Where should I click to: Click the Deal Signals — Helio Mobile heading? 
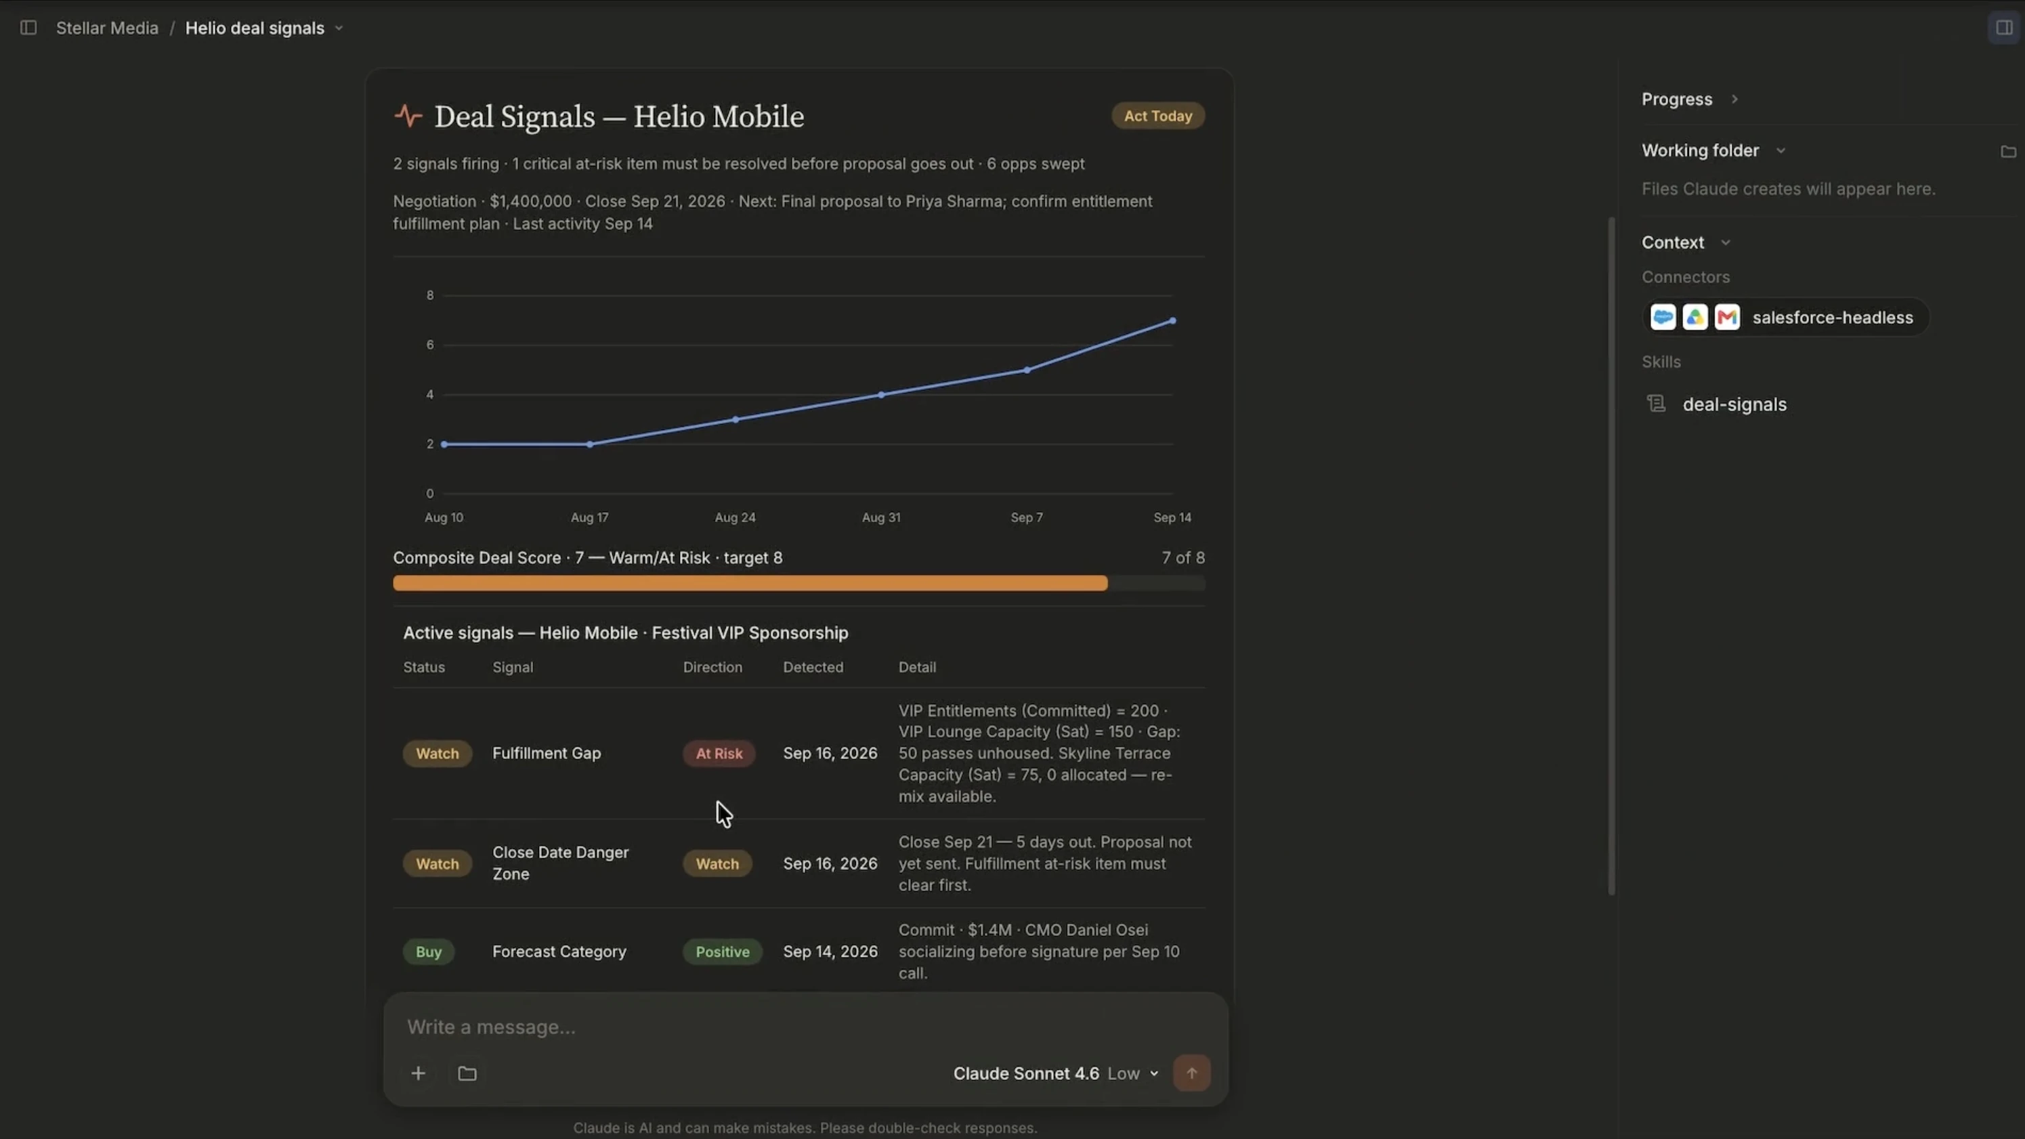tap(618, 116)
